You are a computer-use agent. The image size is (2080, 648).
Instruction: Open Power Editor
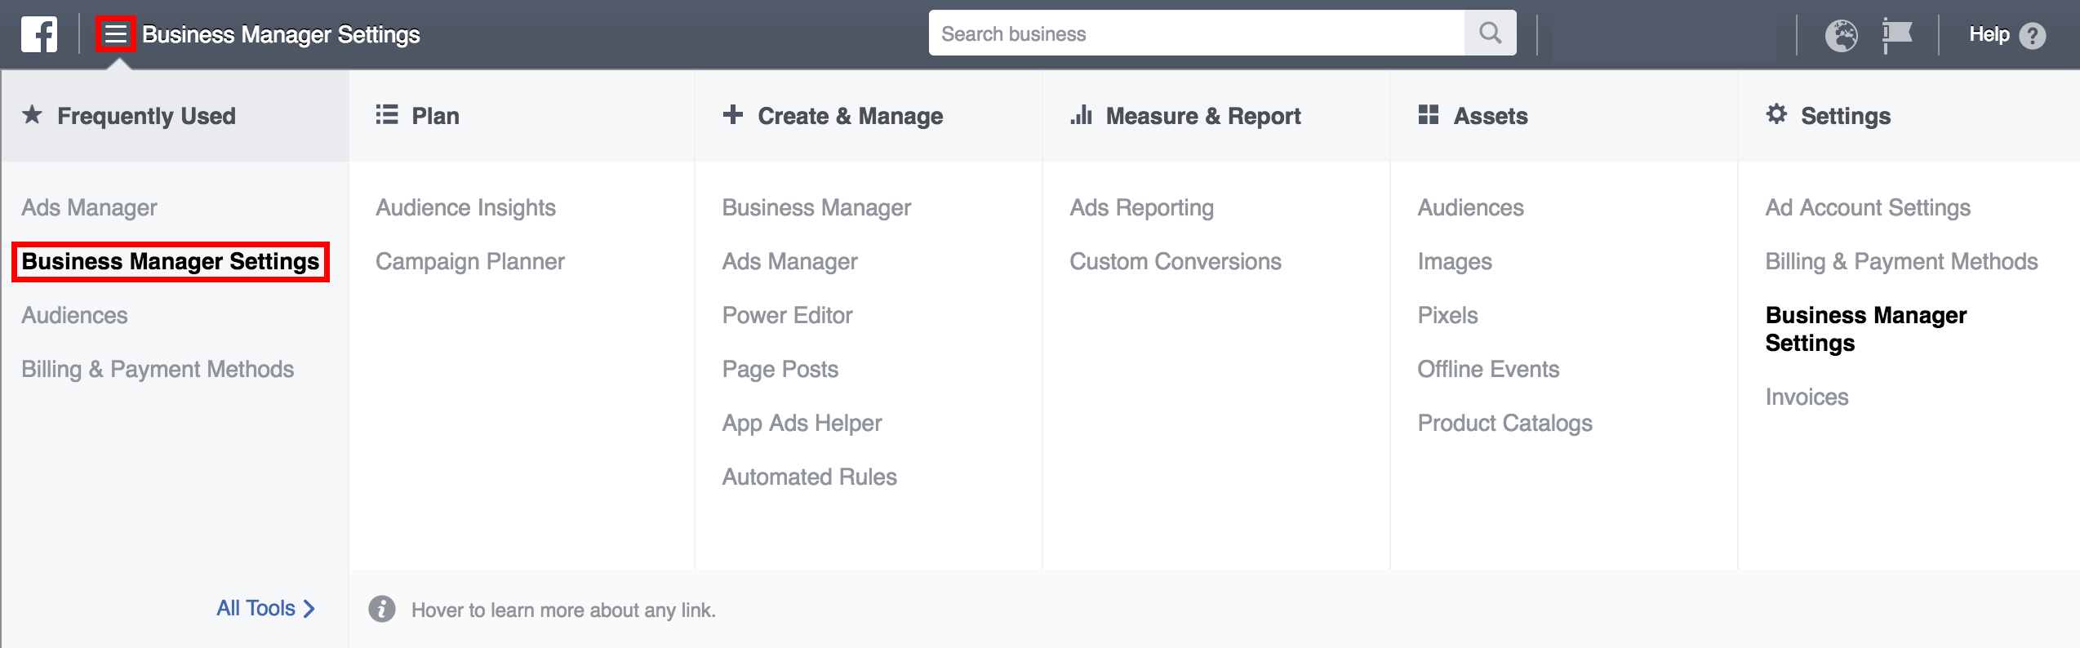787,315
